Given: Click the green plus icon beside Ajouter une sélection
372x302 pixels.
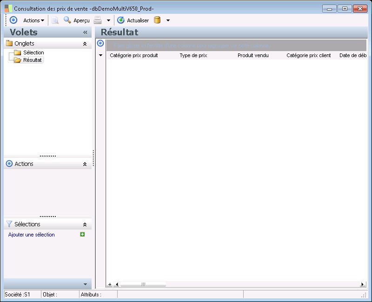Looking at the screenshot, I should [82, 235].
